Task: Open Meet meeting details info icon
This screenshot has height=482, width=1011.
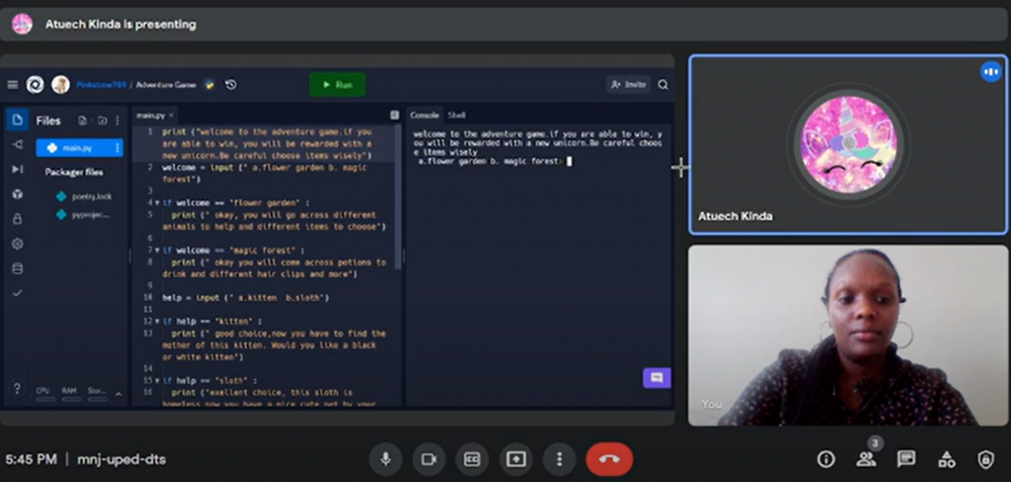Action: [826, 458]
